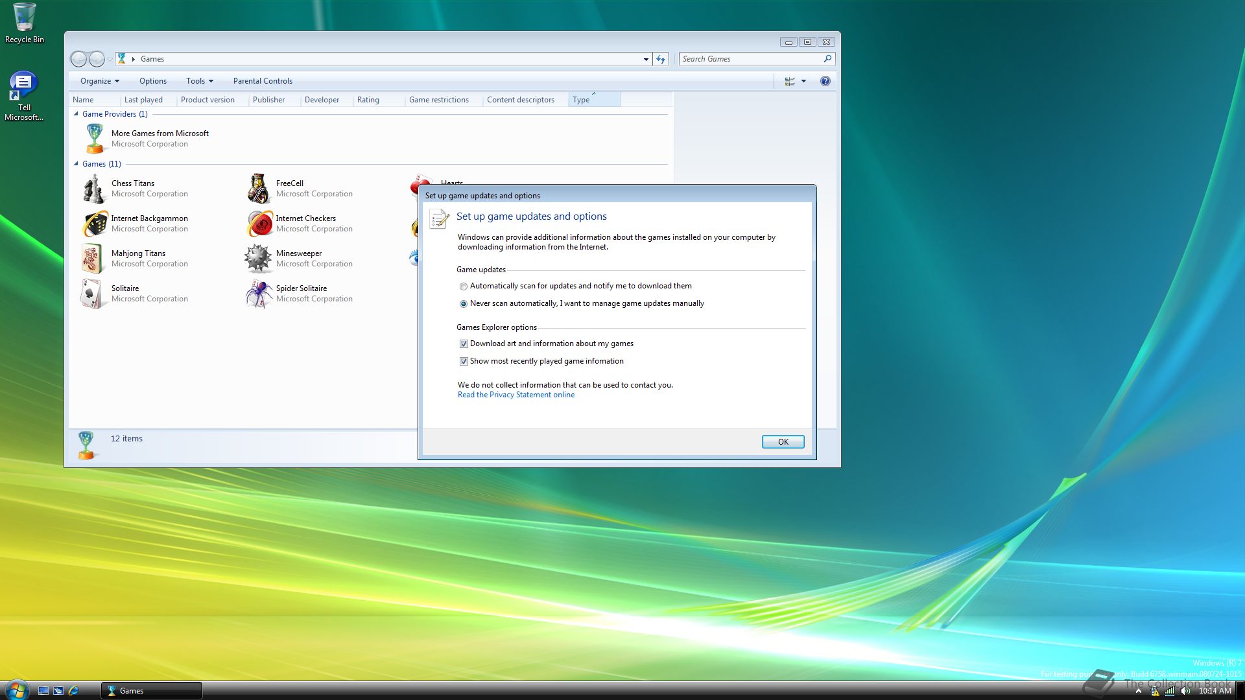Sort by Product version column header
Image resolution: width=1245 pixels, height=700 pixels.
click(x=213, y=100)
